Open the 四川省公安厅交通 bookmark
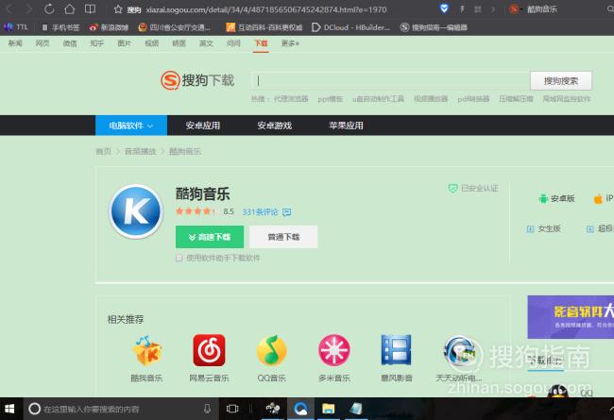614x420 pixels. [174, 27]
